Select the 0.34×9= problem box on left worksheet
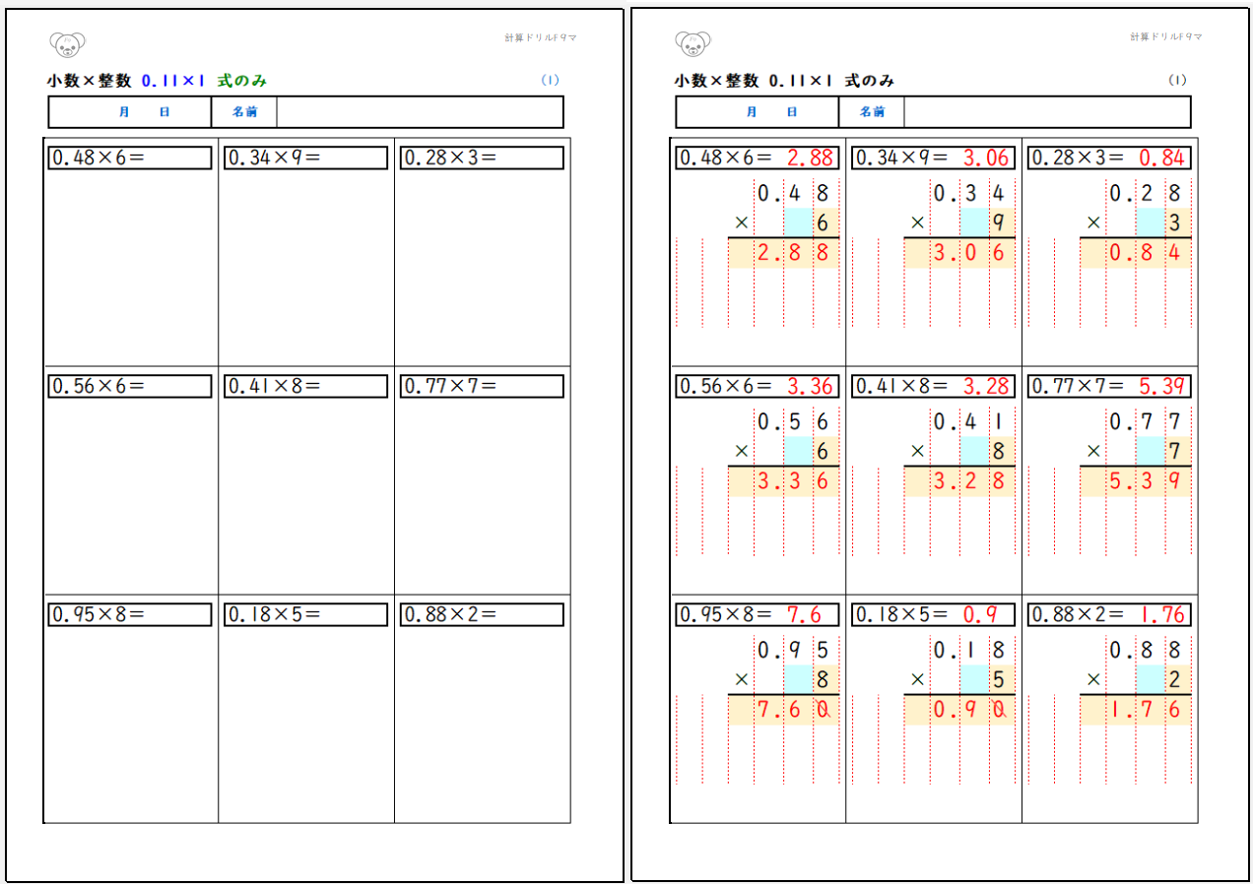 (305, 158)
